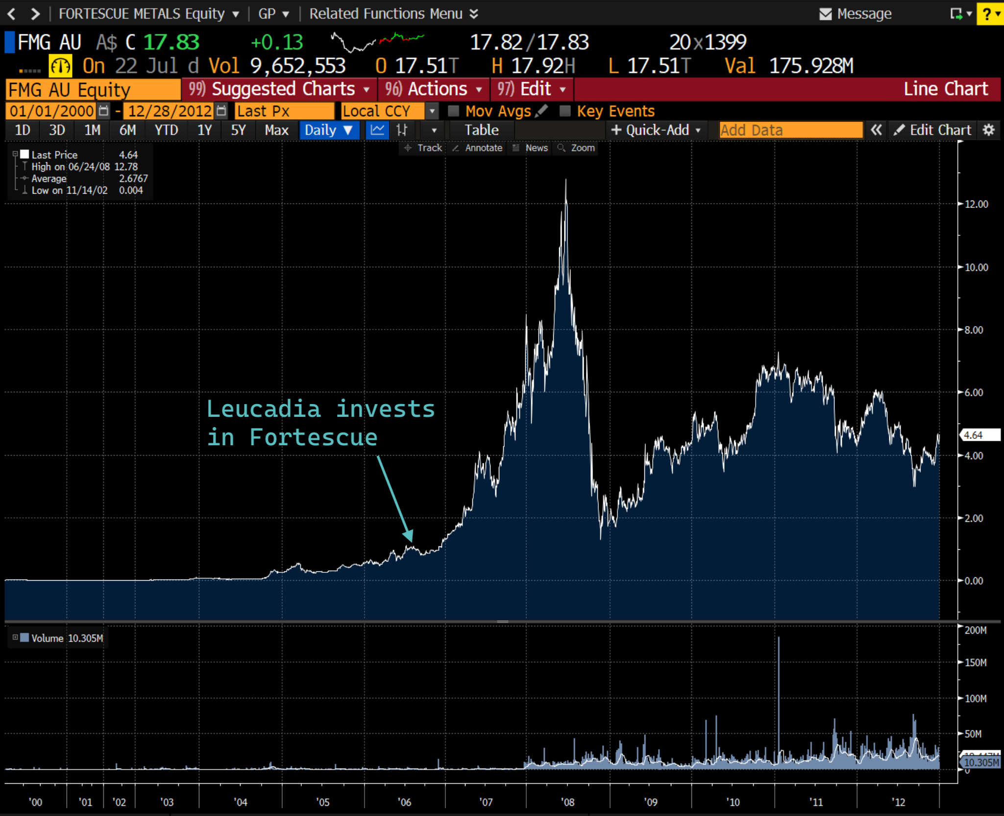Click the Edit Chart button
This screenshot has width=1004, height=816.
[932, 130]
